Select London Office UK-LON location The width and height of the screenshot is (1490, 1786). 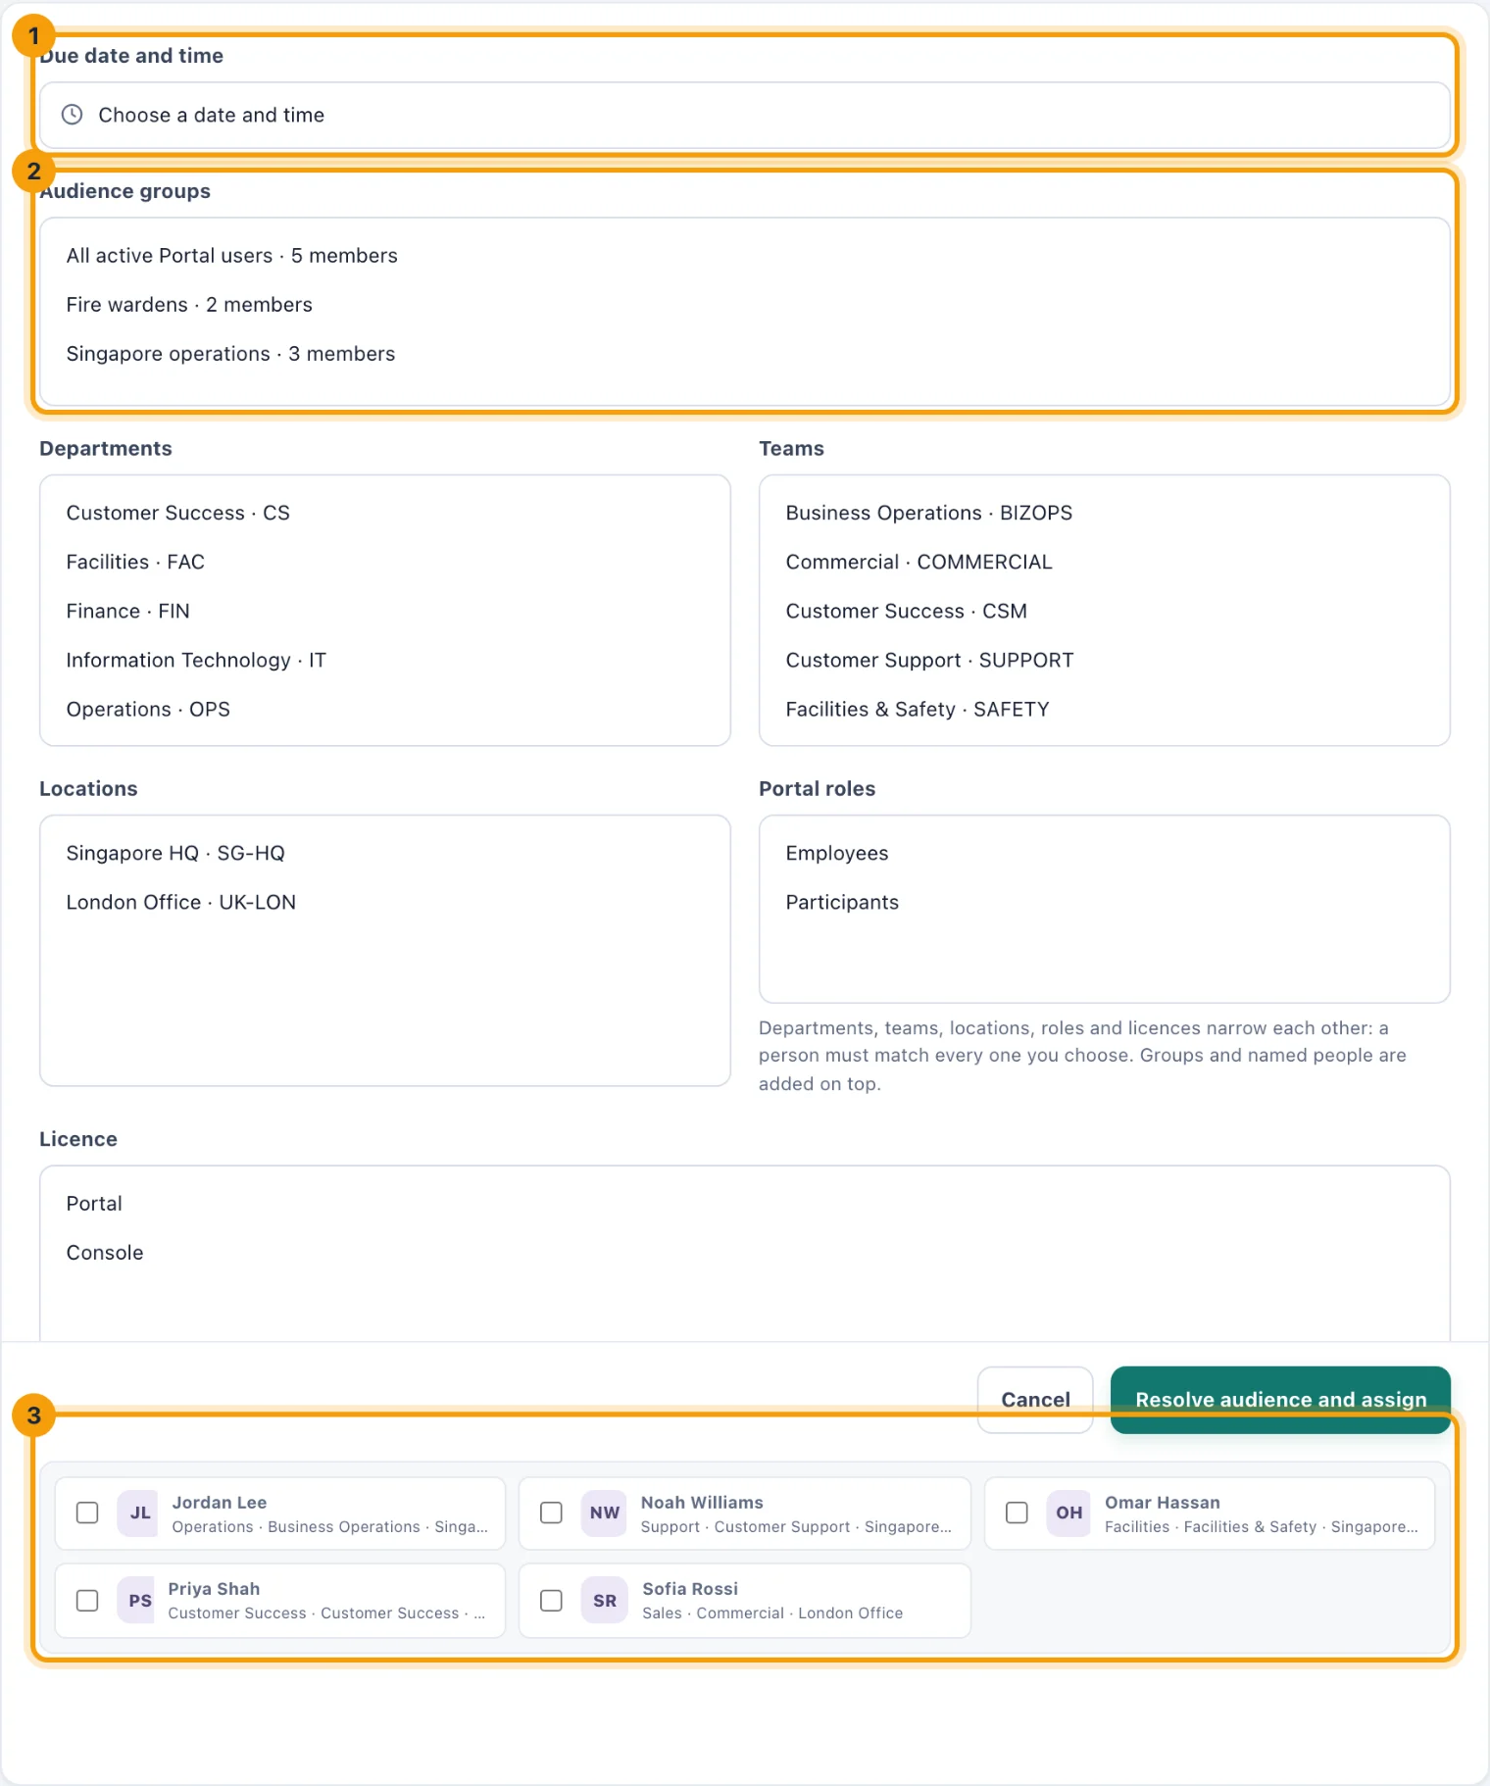coord(180,902)
